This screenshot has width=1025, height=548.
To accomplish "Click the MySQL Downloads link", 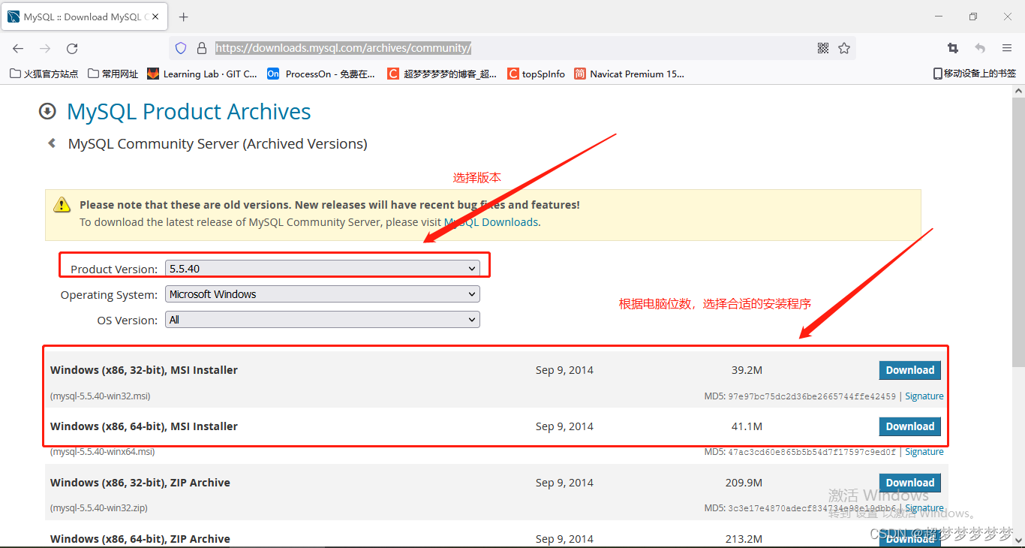I will click(491, 222).
